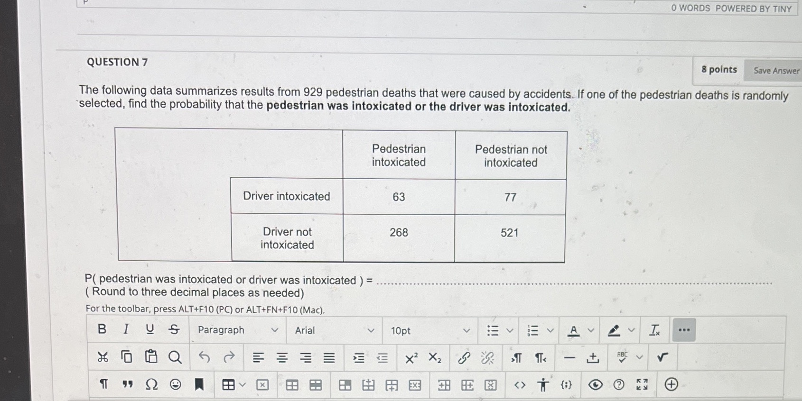Remove link with unlink icon
The height and width of the screenshot is (401, 802).
(x=487, y=358)
